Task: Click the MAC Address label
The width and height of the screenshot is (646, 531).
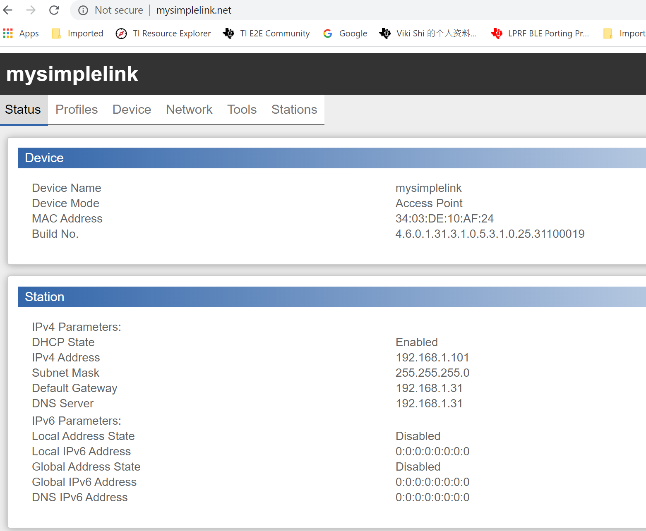Action: pos(67,219)
